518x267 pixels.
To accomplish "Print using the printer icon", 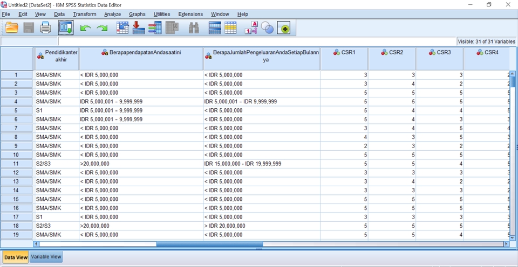I will tap(45, 27).
